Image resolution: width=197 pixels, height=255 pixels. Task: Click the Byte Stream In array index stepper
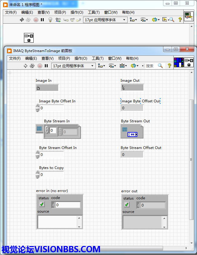[x=47, y=131]
